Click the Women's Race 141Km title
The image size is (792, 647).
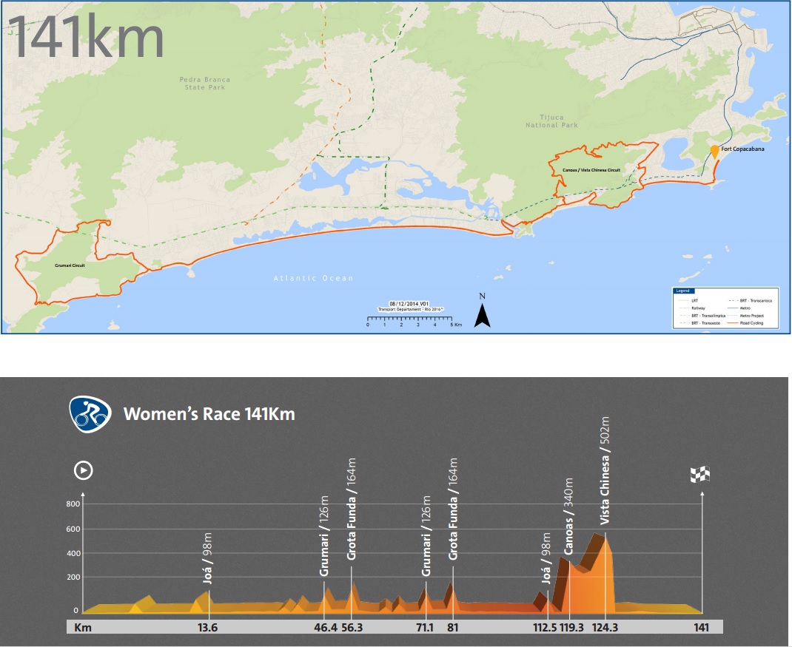[209, 413]
